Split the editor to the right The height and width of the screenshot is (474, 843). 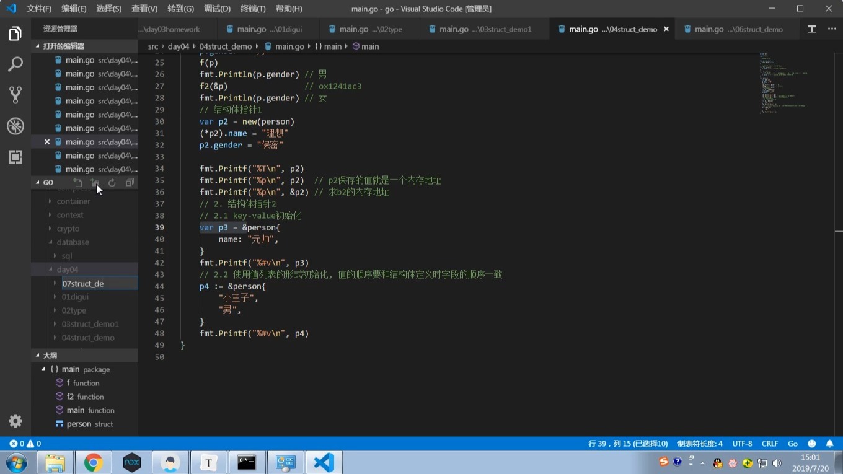(x=811, y=29)
